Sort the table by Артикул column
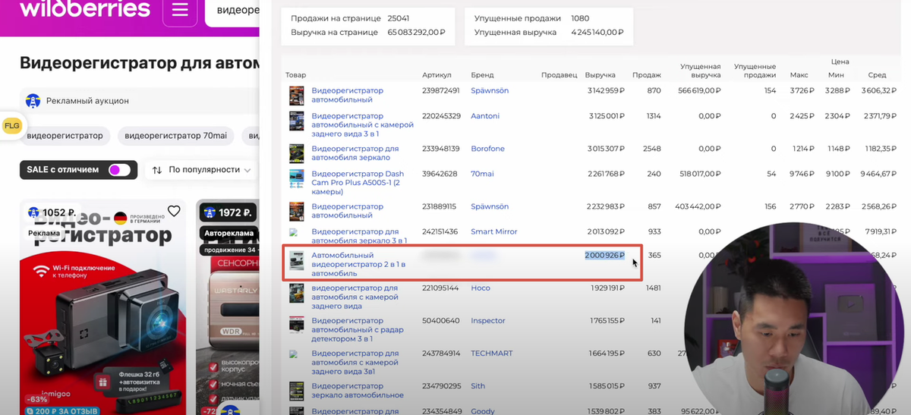Viewport: 911px width, 415px height. tap(437, 75)
